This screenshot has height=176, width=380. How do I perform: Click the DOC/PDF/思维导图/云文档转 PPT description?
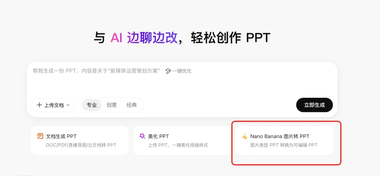(x=81, y=145)
